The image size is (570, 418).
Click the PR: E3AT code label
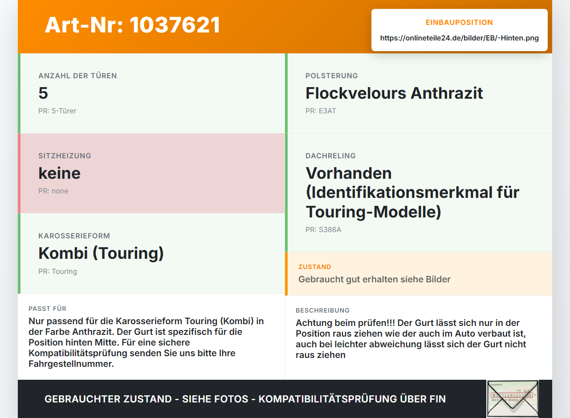point(321,111)
